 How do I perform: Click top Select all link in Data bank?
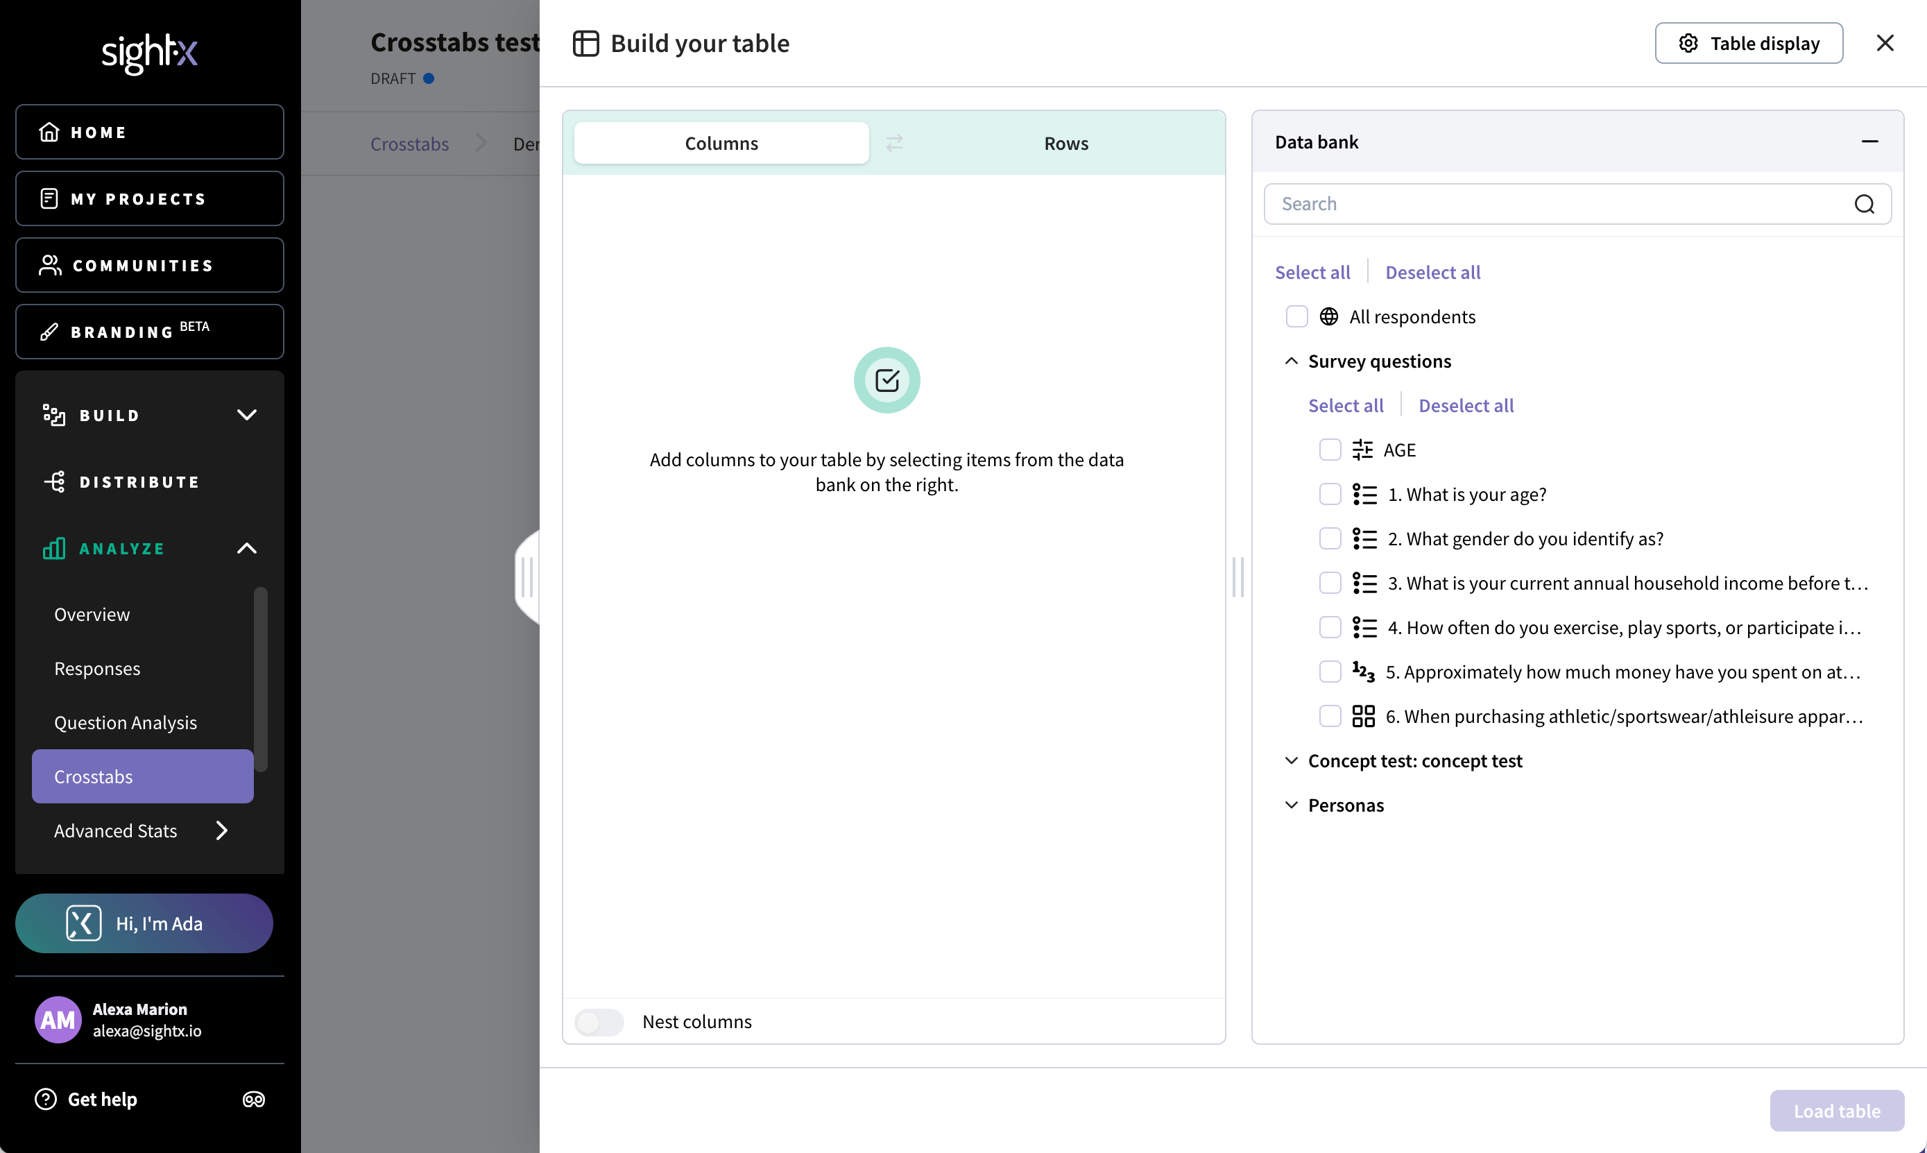1312,272
